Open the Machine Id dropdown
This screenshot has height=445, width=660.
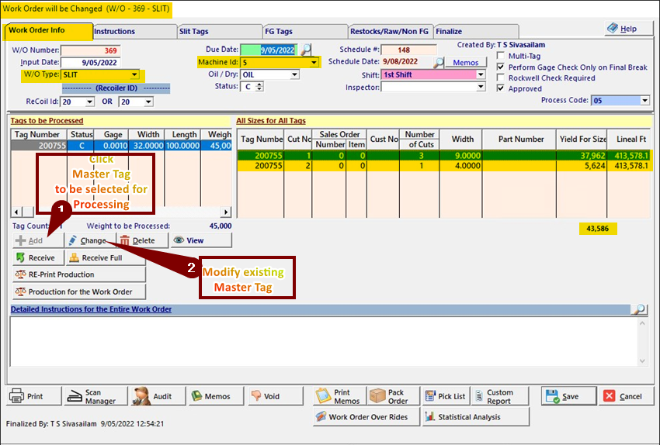pyautogui.click(x=314, y=62)
